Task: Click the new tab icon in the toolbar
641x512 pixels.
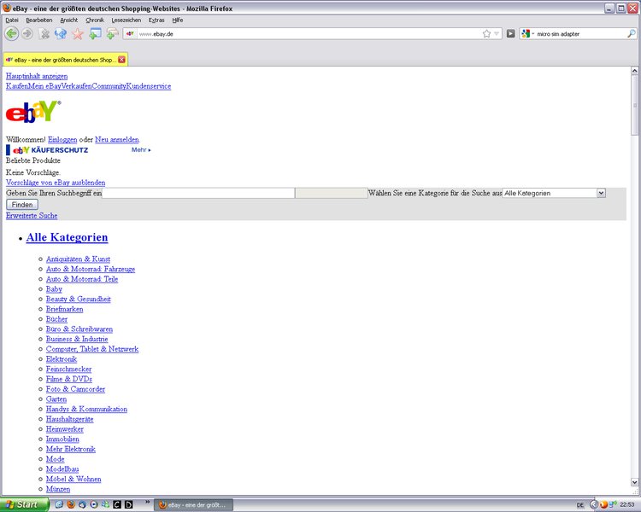Action: click(113, 34)
